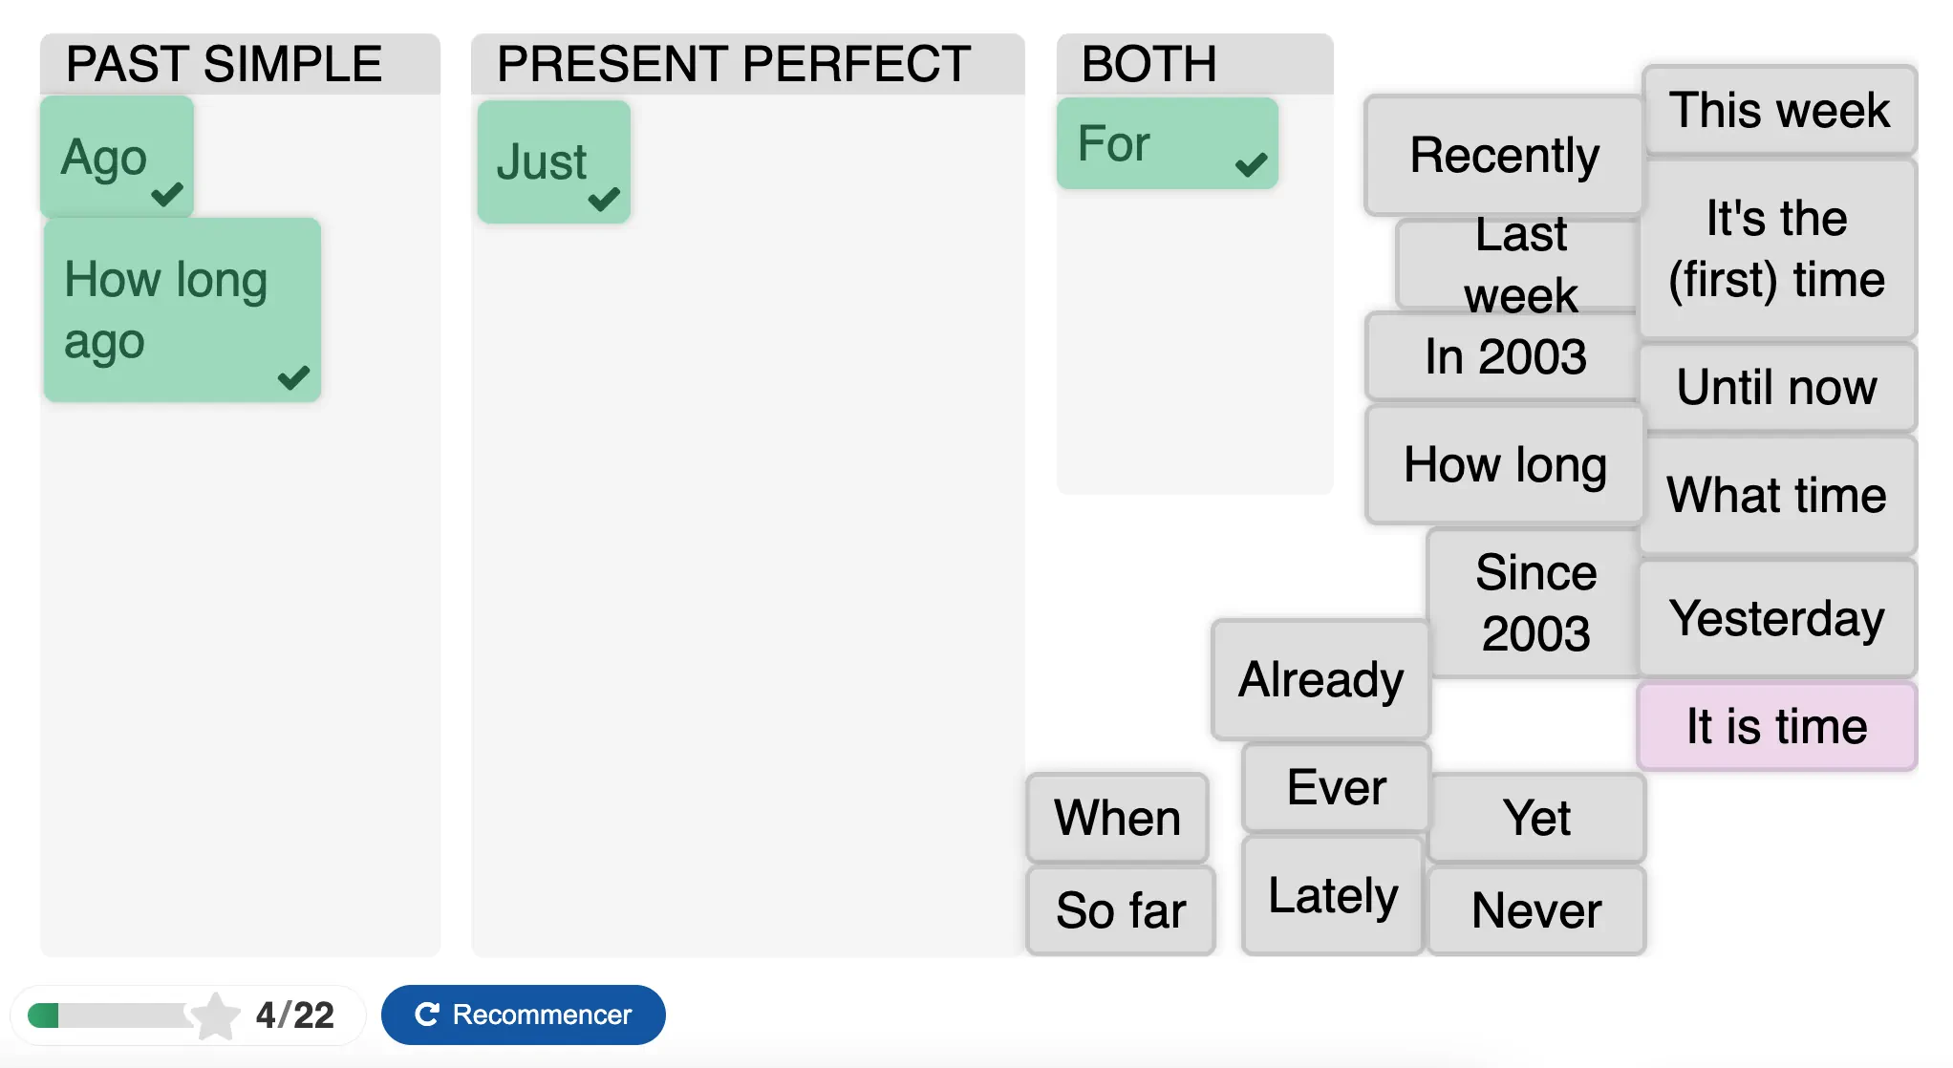The height and width of the screenshot is (1068, 1953).
Task: Click the 'So far' card
Action: point(1120,909)
